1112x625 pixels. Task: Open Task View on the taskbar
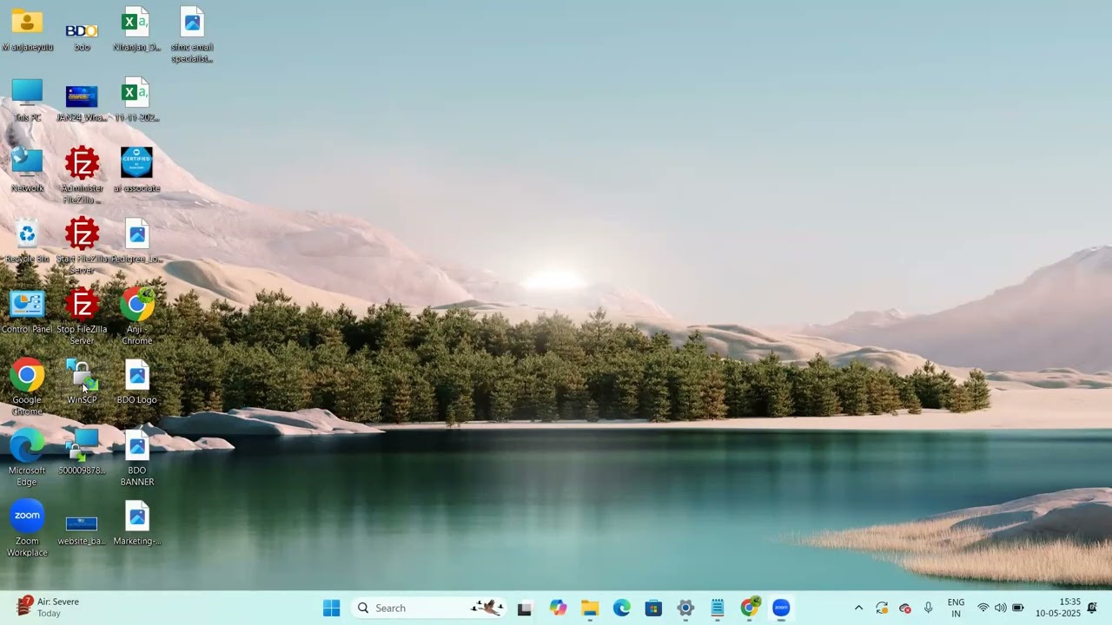[525, 608]
